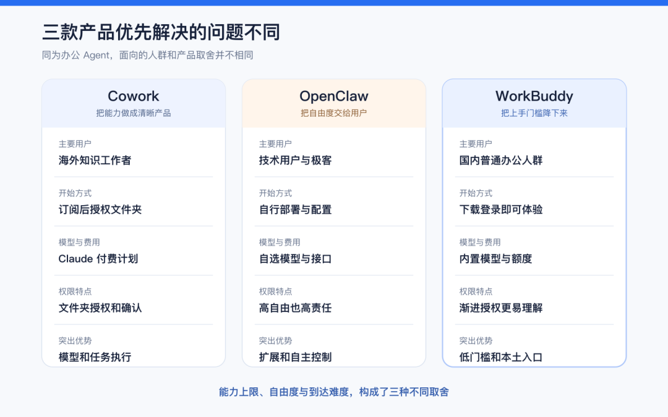Select the subtitle 同为办公 Agent，面向的人群和产品取舍并不相同
The image size is (668, 417).
(x=147, y=56)
